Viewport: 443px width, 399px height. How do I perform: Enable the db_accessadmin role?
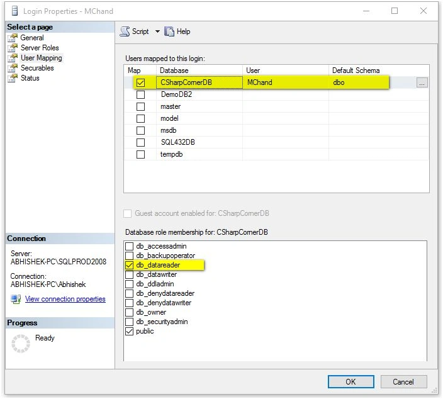click(129, 247)
